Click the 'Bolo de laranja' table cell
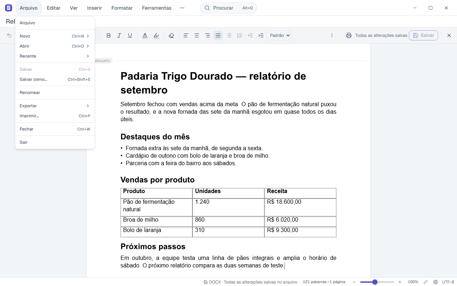Viewport: 457px width, 286px height. pyautogui.click(x=156, y=232)
